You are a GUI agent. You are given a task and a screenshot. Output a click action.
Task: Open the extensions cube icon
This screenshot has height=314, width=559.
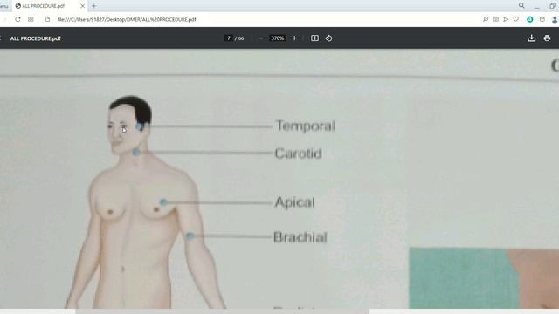click(x=542, y=19)
